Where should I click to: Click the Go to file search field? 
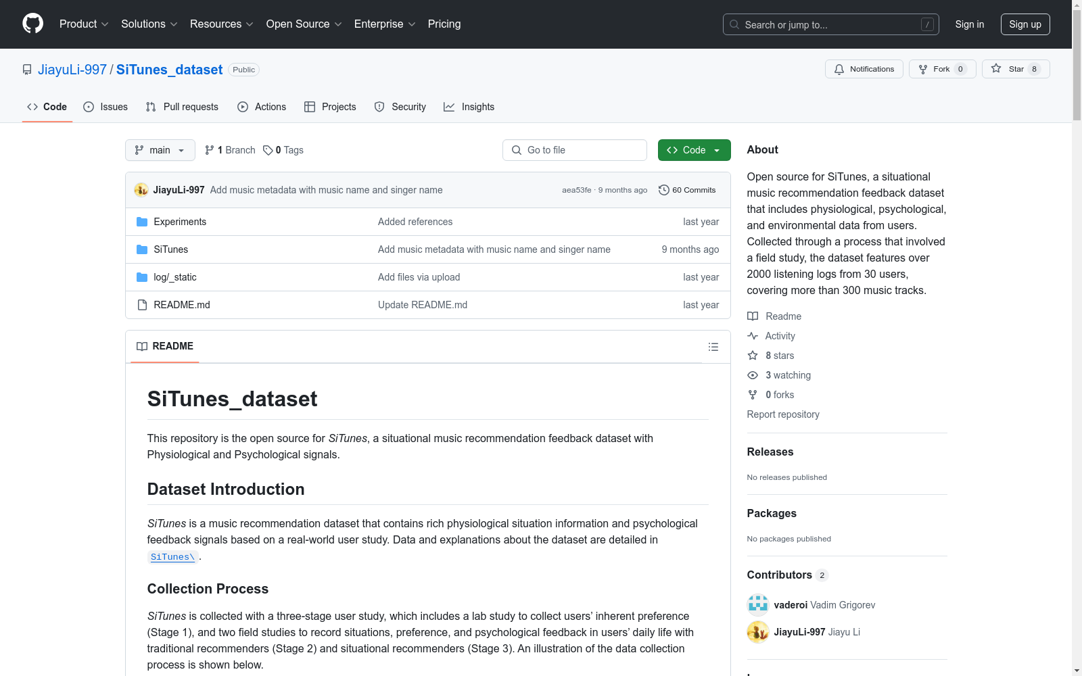tap(575, 150)
